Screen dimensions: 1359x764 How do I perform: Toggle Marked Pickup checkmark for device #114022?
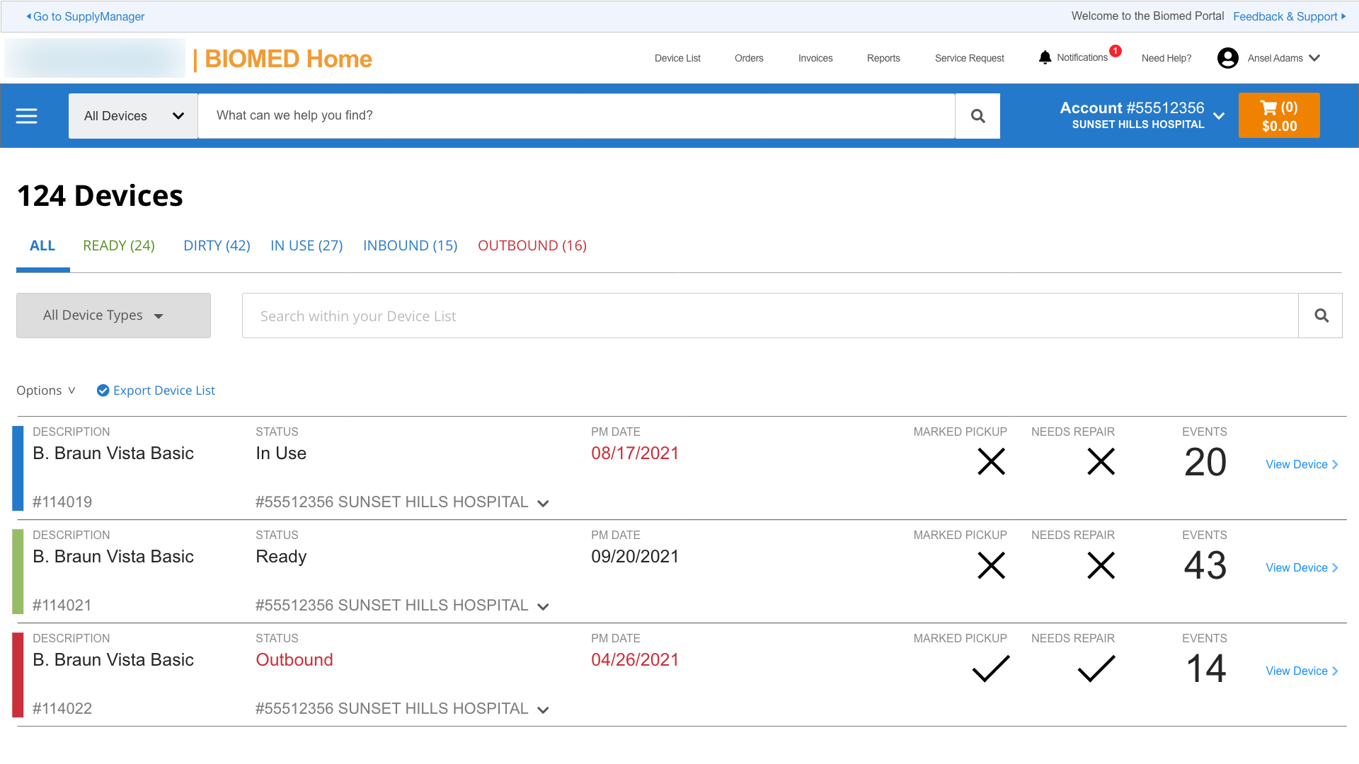(x=991, y=668)
